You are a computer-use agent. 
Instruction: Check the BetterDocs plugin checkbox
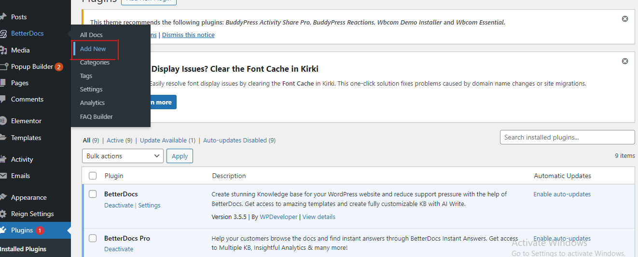[93, 194]
